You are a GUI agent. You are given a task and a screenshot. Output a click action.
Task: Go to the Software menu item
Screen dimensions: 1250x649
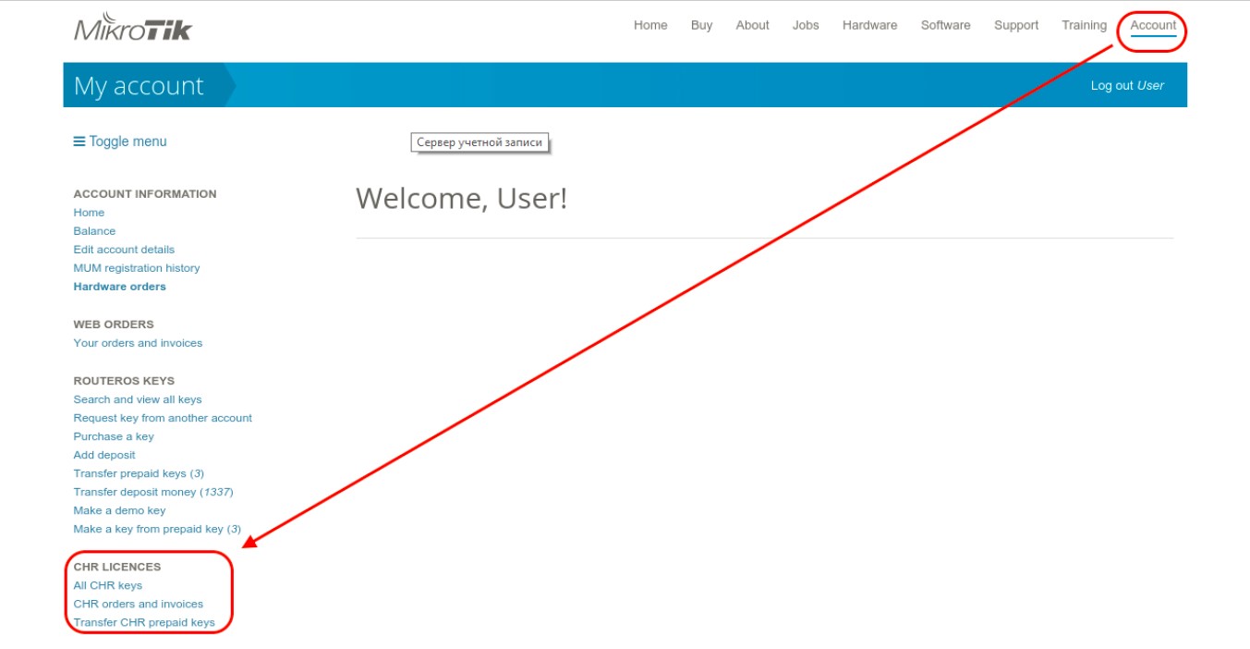(945, 26)
